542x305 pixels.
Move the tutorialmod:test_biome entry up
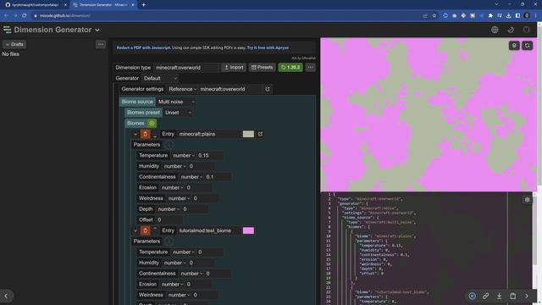coord(154,228)
